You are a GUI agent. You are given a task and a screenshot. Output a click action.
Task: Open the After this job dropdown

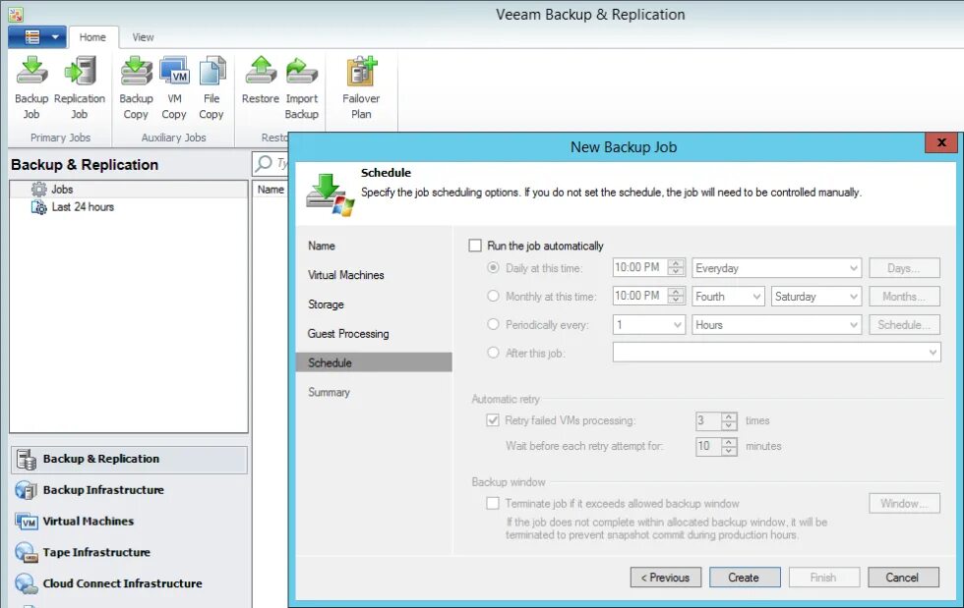pos(776,353)
